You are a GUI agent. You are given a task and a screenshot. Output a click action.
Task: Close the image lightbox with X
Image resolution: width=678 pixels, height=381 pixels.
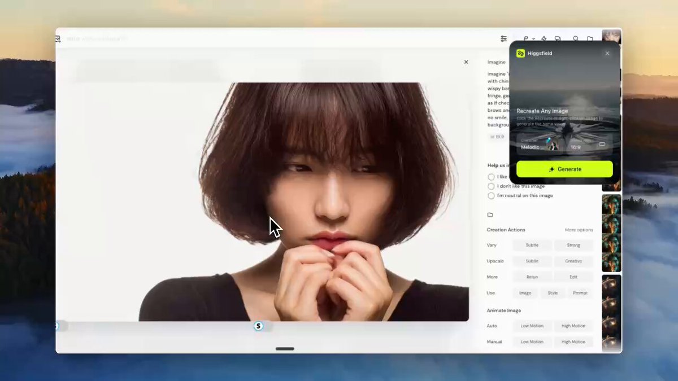tap(466, 62)
